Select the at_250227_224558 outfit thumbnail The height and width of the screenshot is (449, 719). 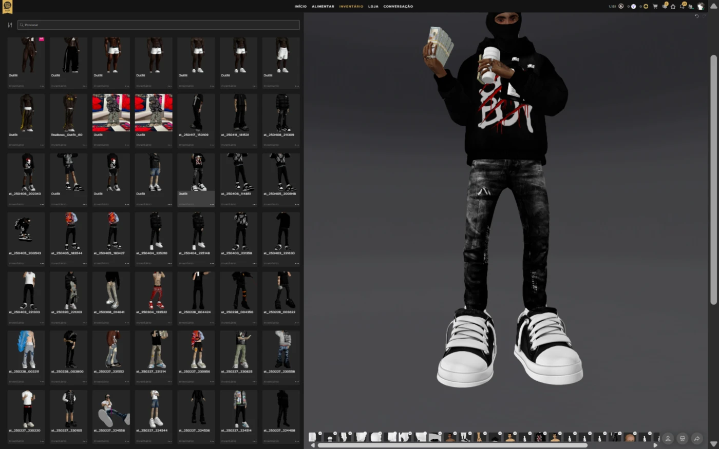pos(111,408)
